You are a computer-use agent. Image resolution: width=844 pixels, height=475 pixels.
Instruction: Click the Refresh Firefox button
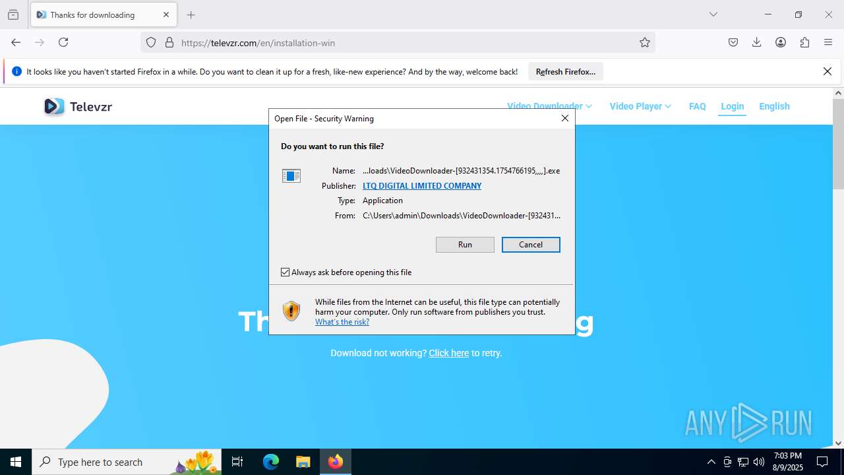(566, 71)
